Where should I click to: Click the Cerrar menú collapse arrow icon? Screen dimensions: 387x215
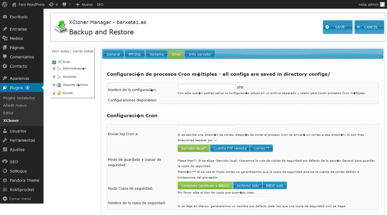(x=5, y=199)
